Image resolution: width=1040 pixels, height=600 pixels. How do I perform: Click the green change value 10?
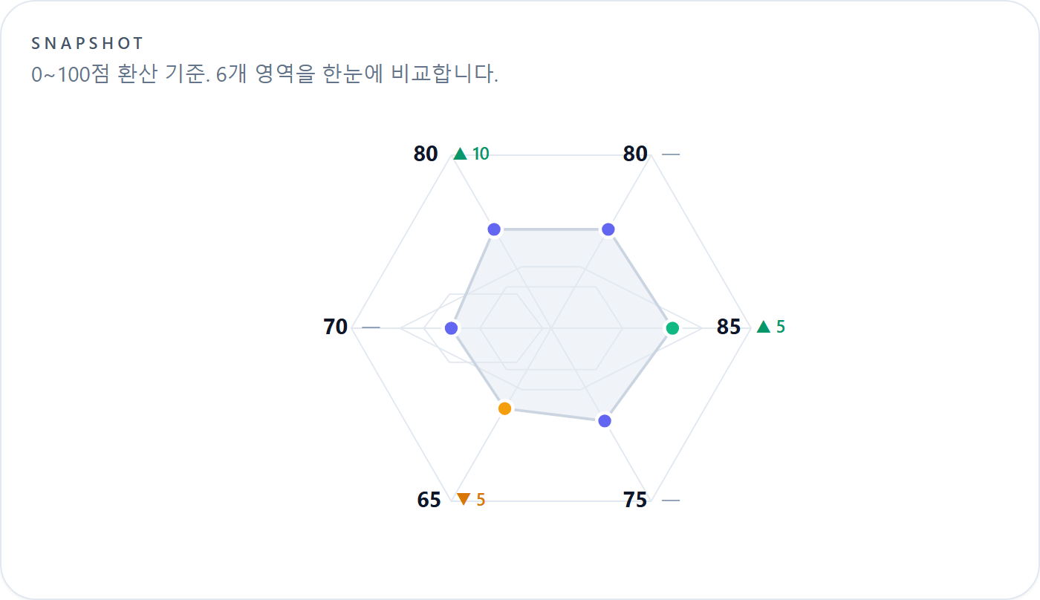[481, 154]
